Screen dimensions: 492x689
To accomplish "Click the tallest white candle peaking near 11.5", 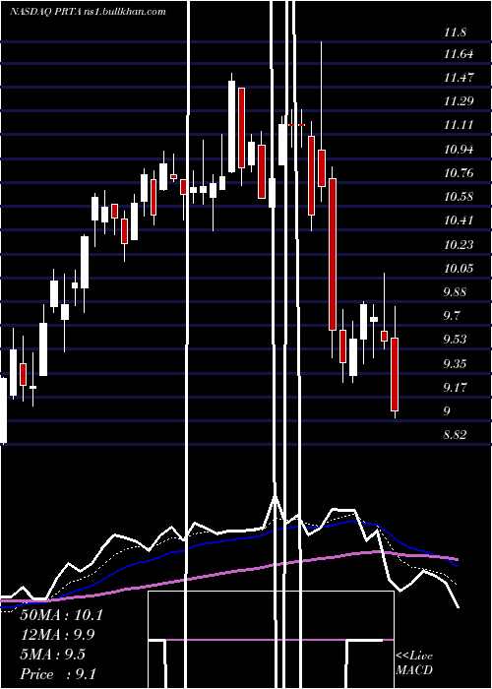I will pyautogui.click(x=231, y=127).
